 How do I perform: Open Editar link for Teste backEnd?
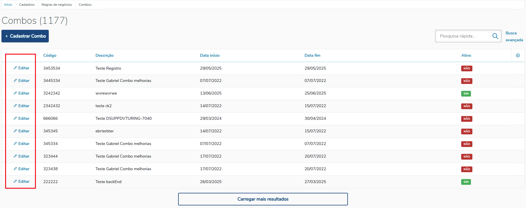click(x=22, y=181)
